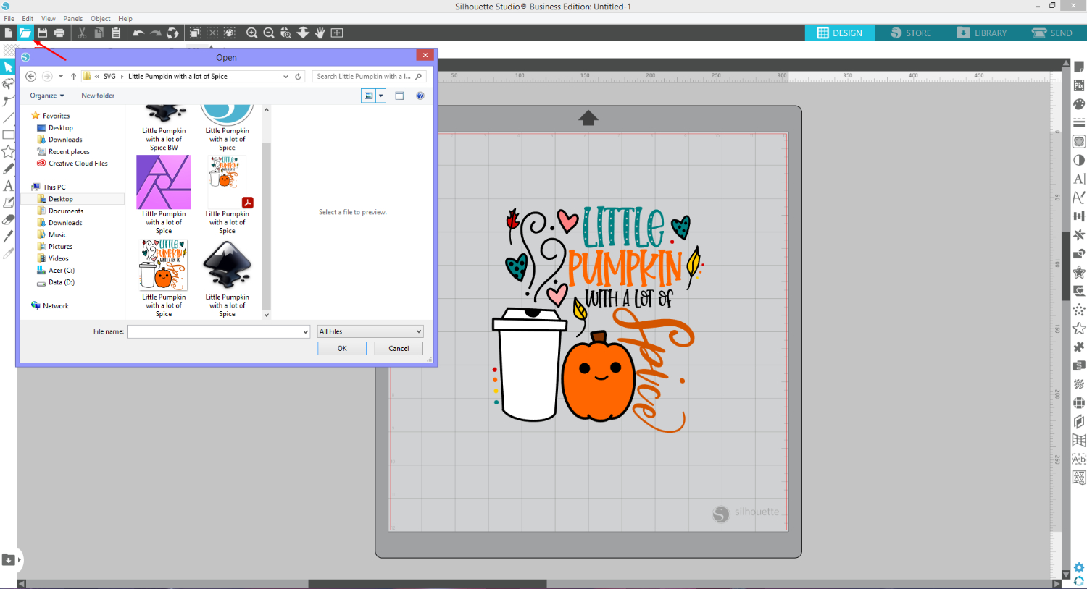Click the New folder button
The image size is (1087, 589).
[x=98, y=96]
